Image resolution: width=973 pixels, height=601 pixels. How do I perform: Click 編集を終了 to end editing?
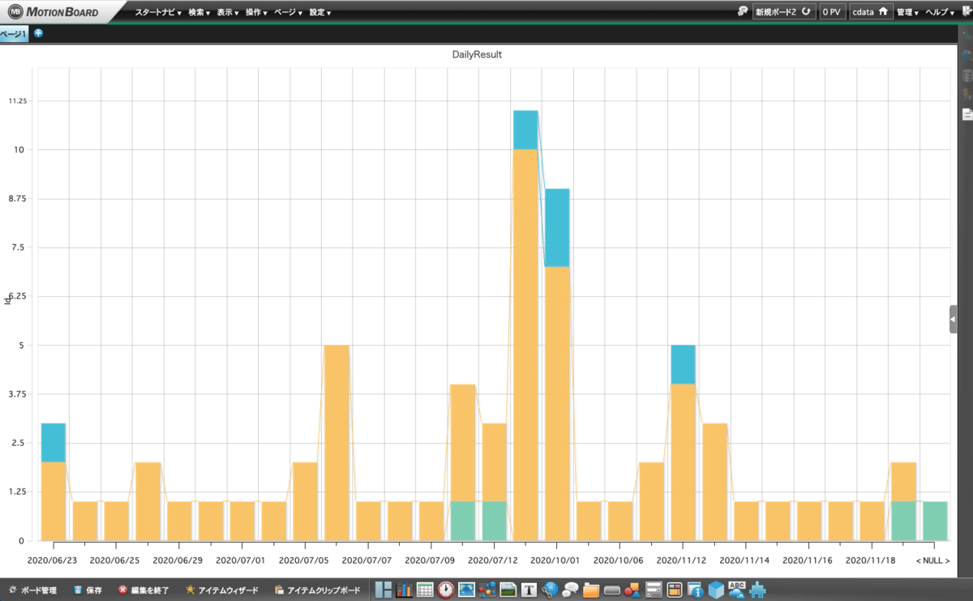click(144, 590)
